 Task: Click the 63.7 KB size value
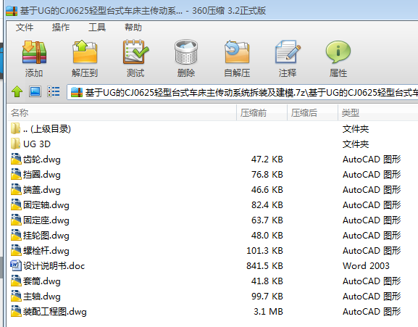267,220
